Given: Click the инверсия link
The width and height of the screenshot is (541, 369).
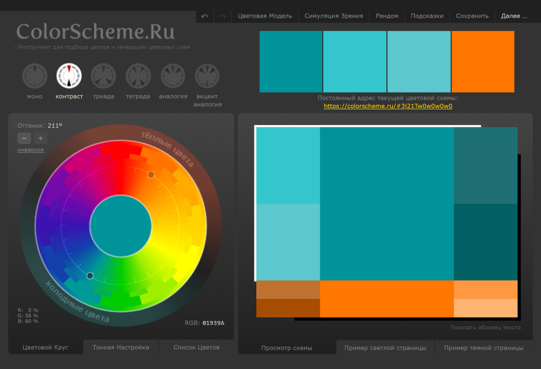Looking at the screenshot, I should coord(30,149).
